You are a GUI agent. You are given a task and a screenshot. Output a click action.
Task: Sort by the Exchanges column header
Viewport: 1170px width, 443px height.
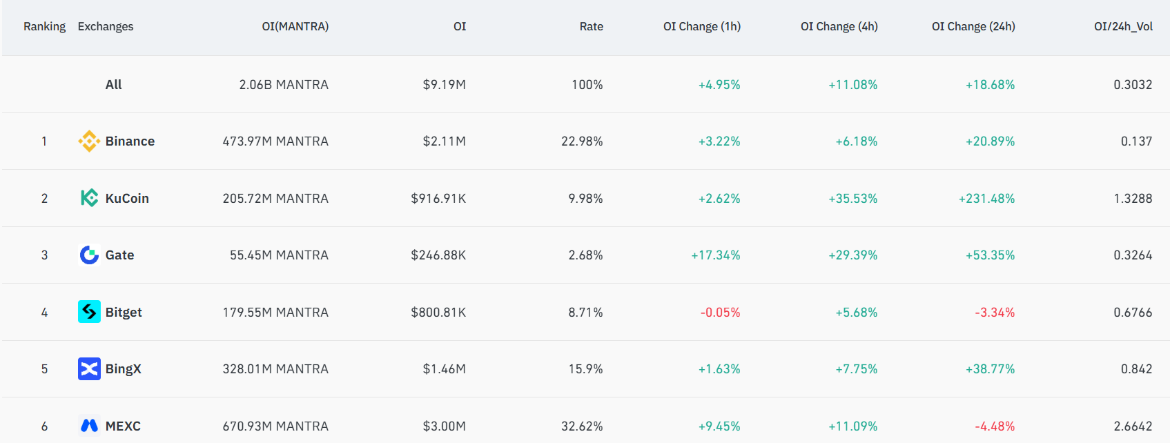click(106, 26)
